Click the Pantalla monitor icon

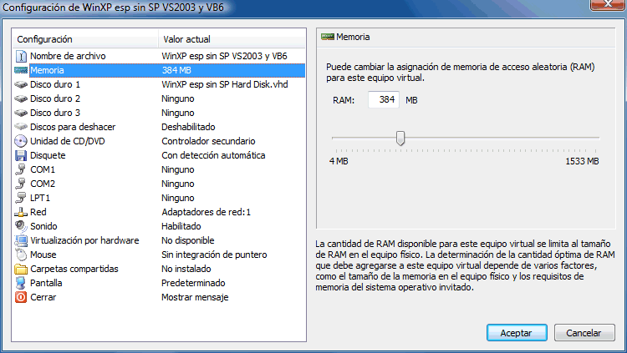tap(21, 283)
